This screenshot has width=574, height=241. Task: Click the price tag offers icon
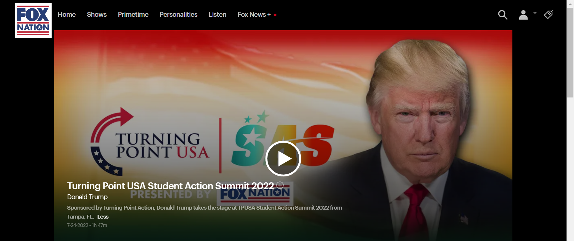pos(548,15)
